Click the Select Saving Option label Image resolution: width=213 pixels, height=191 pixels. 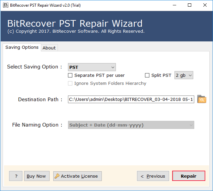[34, 67]
